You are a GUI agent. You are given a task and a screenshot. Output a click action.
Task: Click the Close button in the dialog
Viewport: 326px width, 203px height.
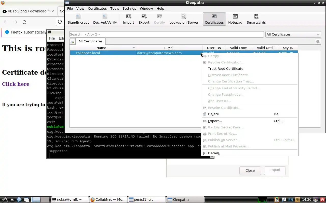(250, 171)
